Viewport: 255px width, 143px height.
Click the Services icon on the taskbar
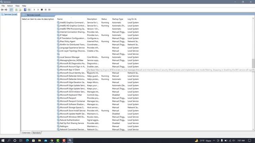tap(70, 140)
